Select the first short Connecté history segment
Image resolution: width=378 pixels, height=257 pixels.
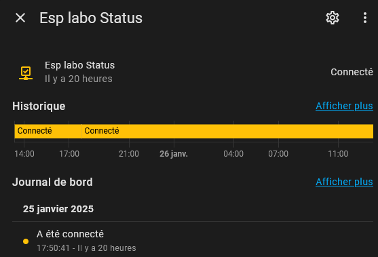48,132
